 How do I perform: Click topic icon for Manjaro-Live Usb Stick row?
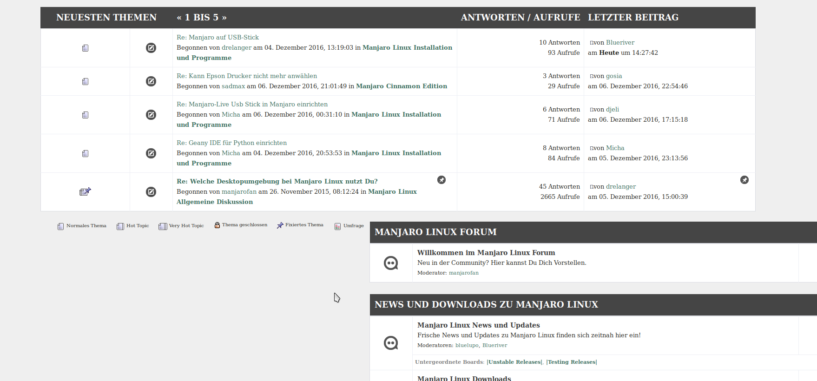click(85, 115)
